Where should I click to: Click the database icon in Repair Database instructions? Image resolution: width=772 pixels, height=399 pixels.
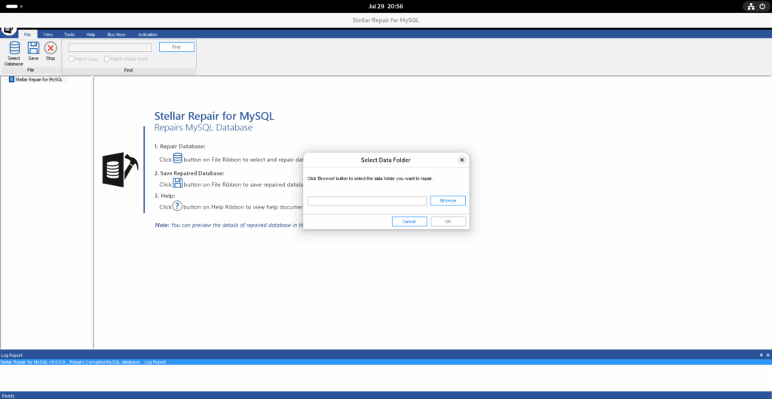pyautogui.click(x=177, y=159)
